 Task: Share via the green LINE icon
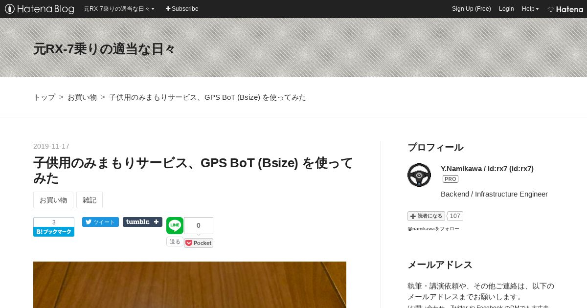point(175,225)
